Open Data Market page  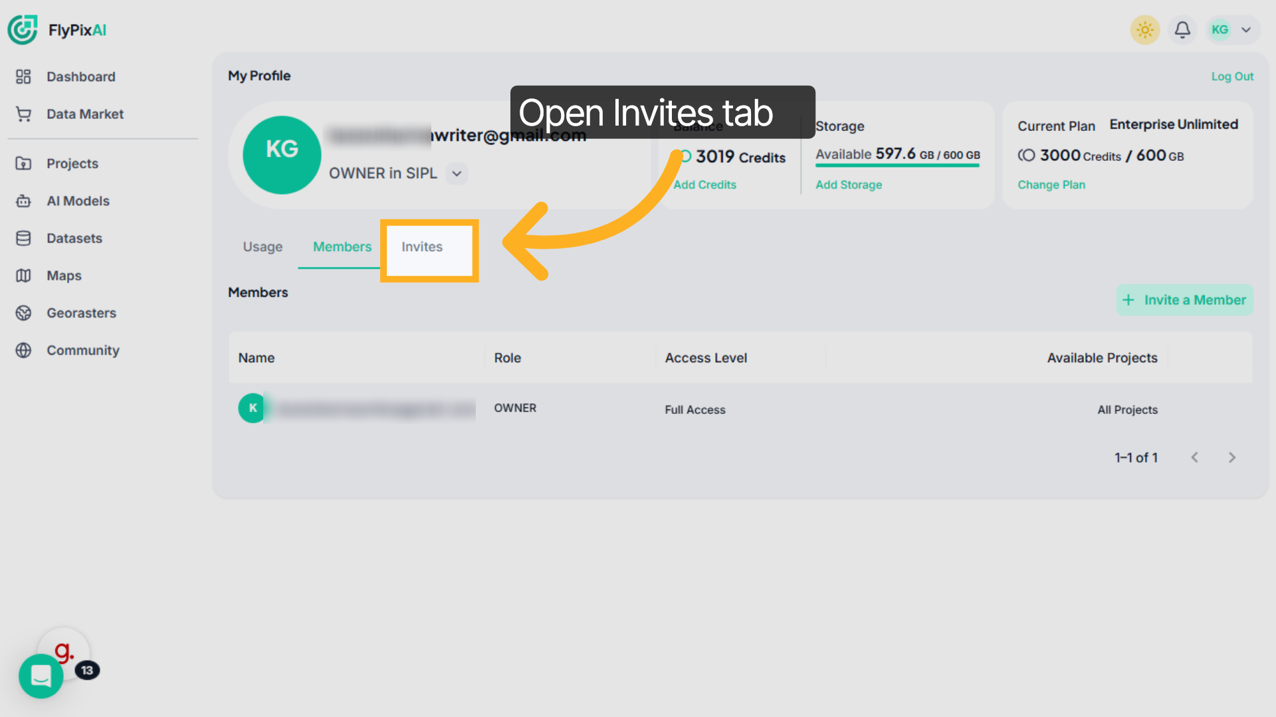pos(85,114)
